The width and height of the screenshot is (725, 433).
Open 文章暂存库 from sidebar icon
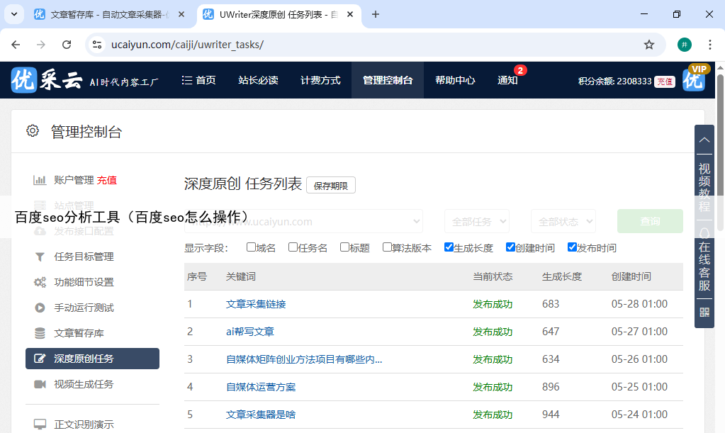(x=40, y=333)
